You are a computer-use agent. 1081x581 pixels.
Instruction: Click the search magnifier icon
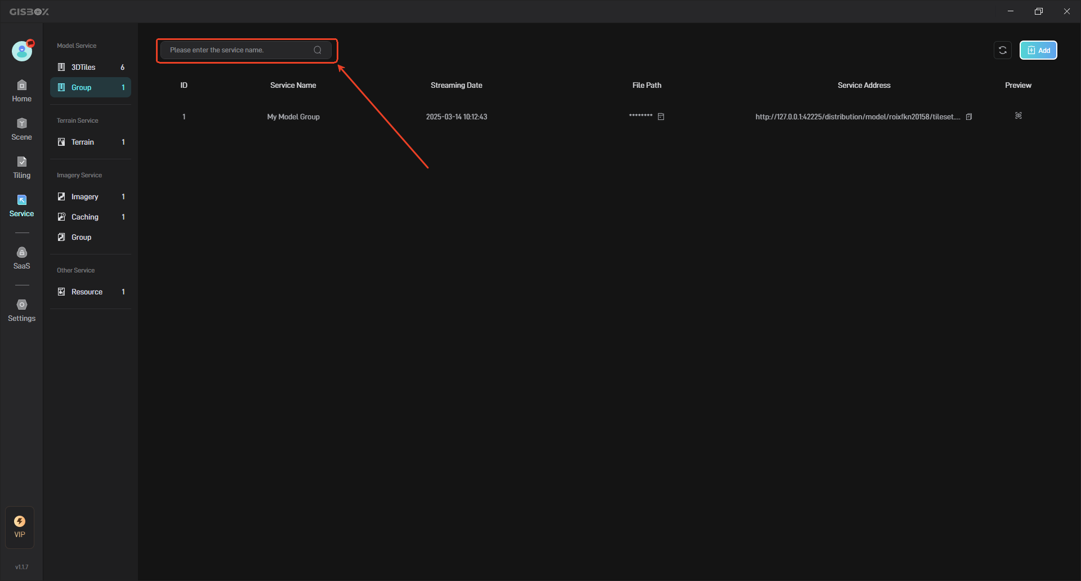[x=318, y=50]
